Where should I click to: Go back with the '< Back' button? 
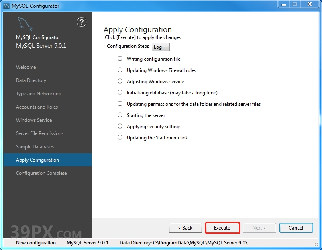185,228
